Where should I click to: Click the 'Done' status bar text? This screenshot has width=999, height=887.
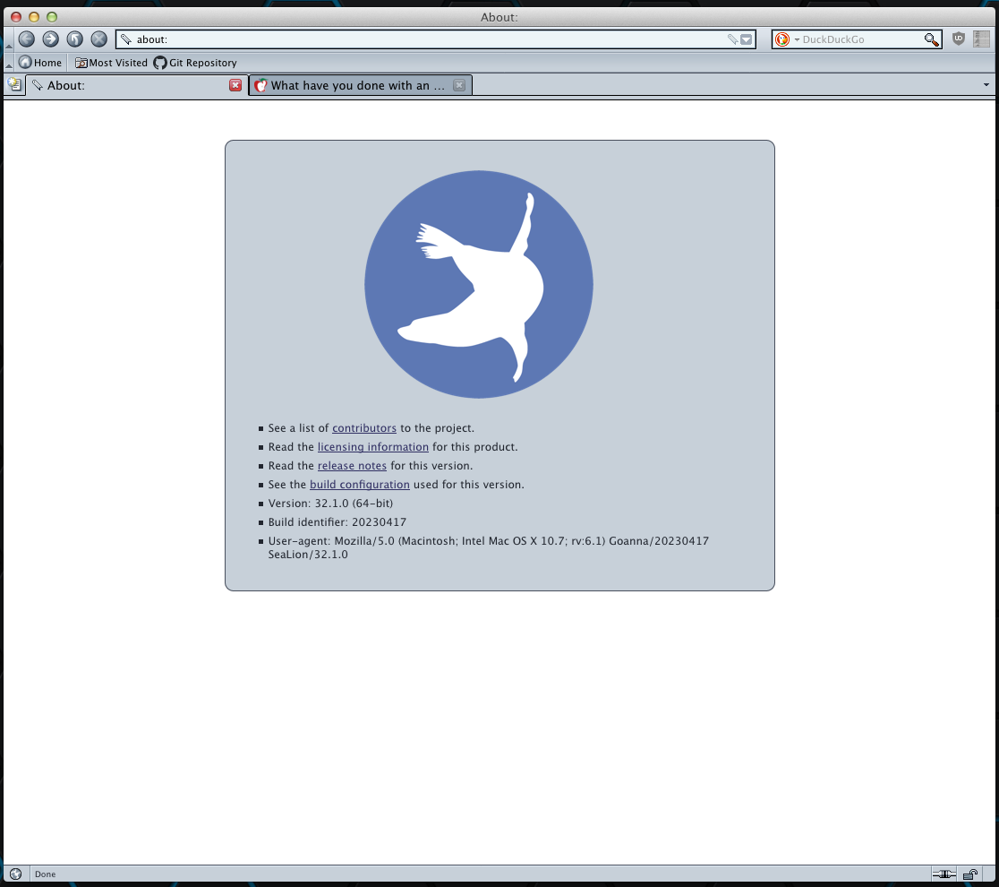(x=46, y=874)
